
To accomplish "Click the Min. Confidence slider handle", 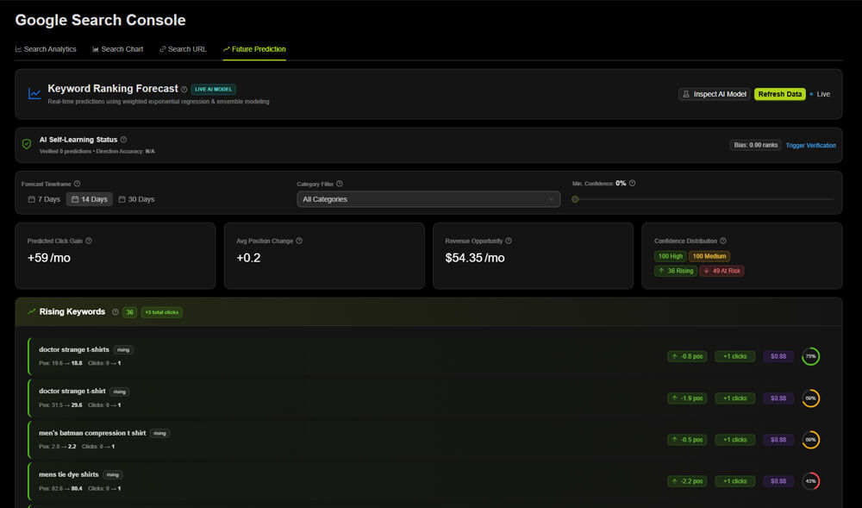I will pyautogui.click(x=575, y=199).
